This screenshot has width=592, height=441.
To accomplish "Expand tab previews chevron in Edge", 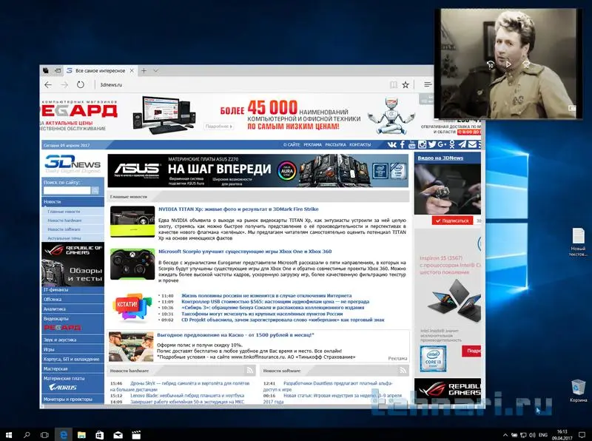I will coord(155,70).
